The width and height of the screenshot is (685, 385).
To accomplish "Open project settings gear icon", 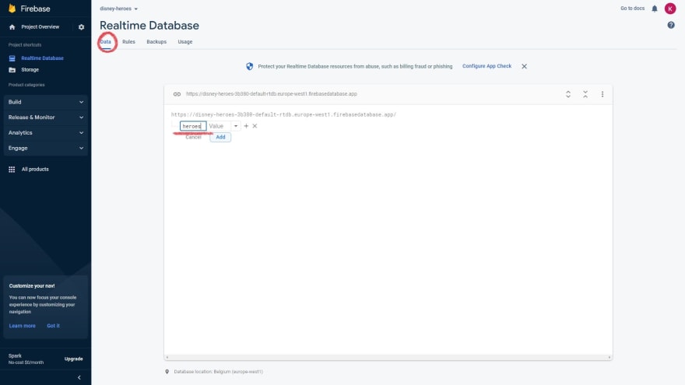I will click(81, 27).
